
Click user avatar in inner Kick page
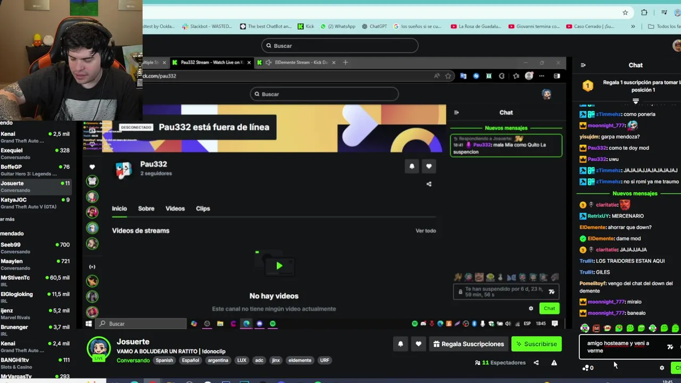coord(546,94)
